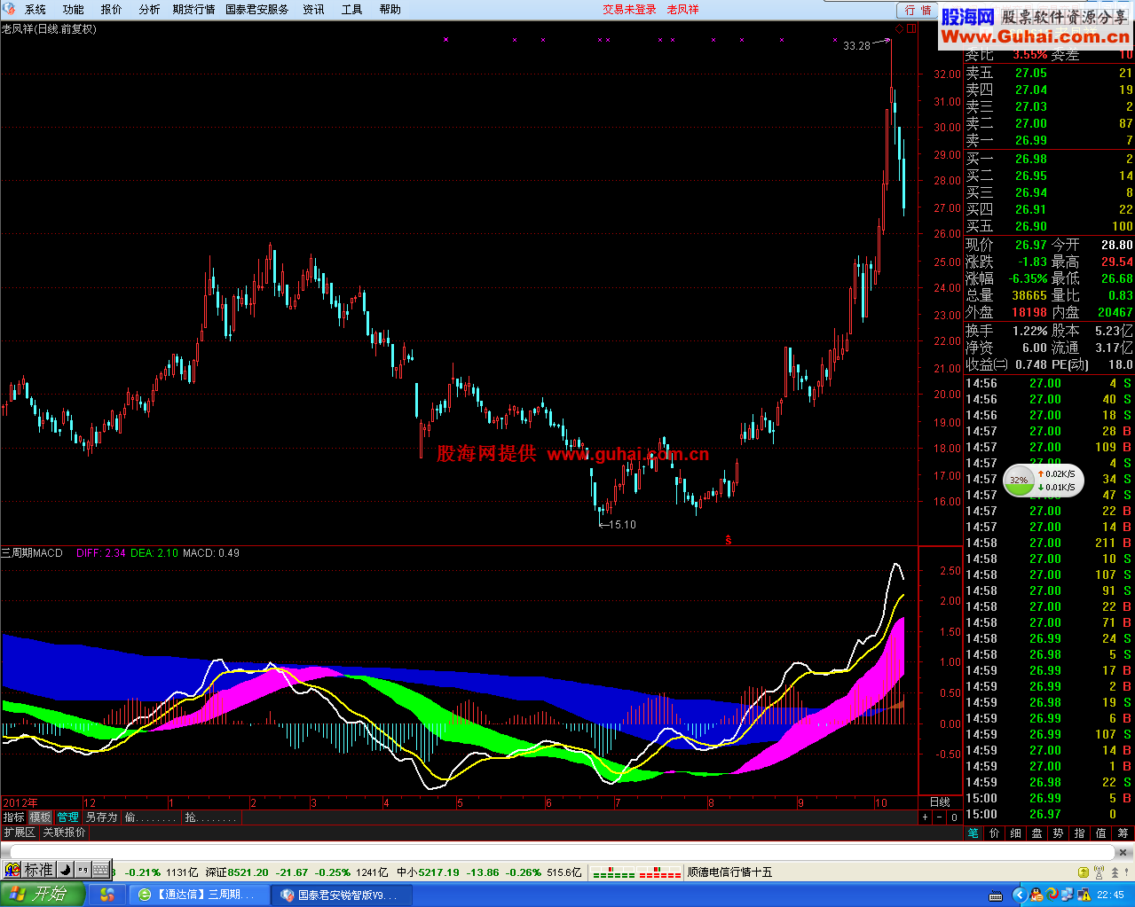Open the 期货行情 menu
Screen dimensions: 1135x907
[x=194, y=9]
